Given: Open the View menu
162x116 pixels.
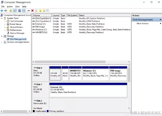Looking at the screenshot, I should pos(17,6).
